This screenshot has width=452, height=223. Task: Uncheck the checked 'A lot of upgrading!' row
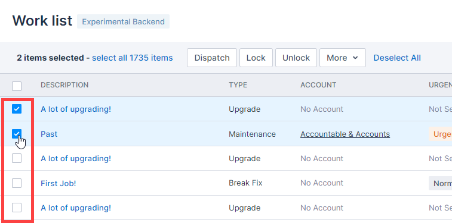[x=17, y=109]
